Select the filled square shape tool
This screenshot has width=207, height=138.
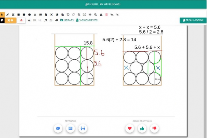click(x=18, y=15)
